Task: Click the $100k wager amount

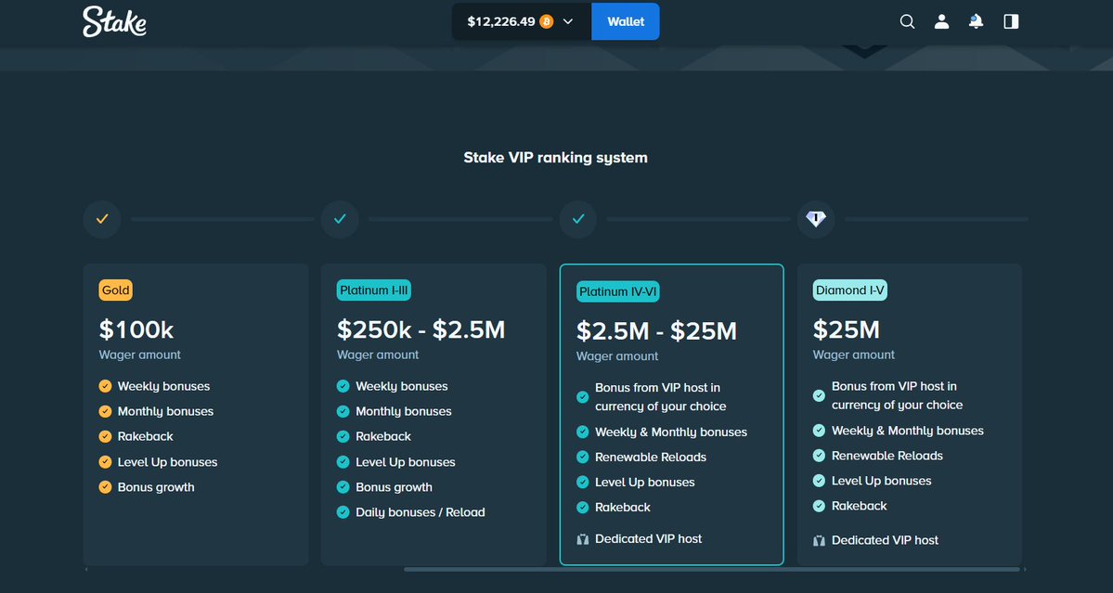Action: 136,329
